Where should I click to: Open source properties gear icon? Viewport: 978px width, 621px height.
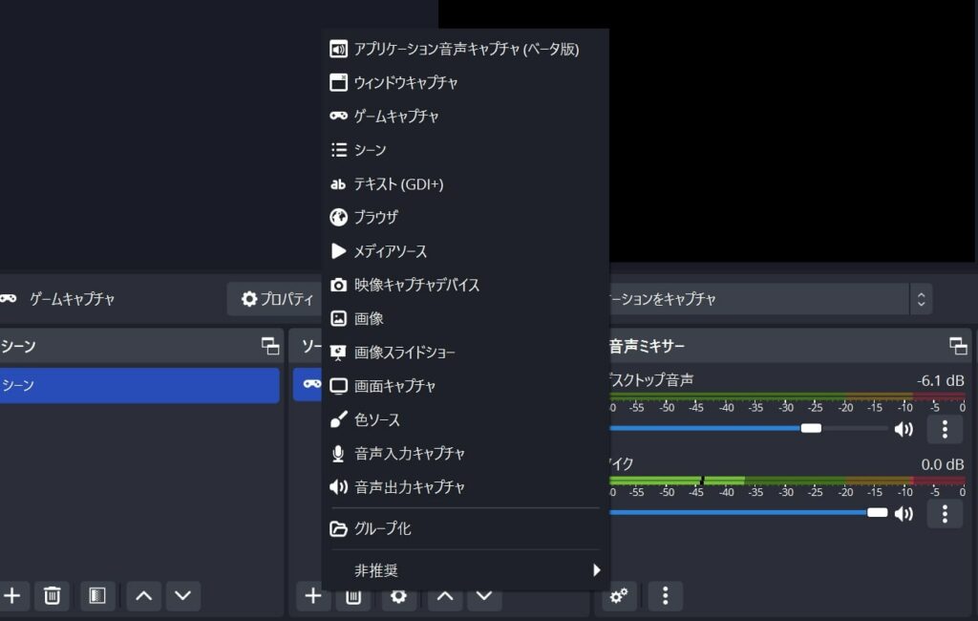[398, 598]
